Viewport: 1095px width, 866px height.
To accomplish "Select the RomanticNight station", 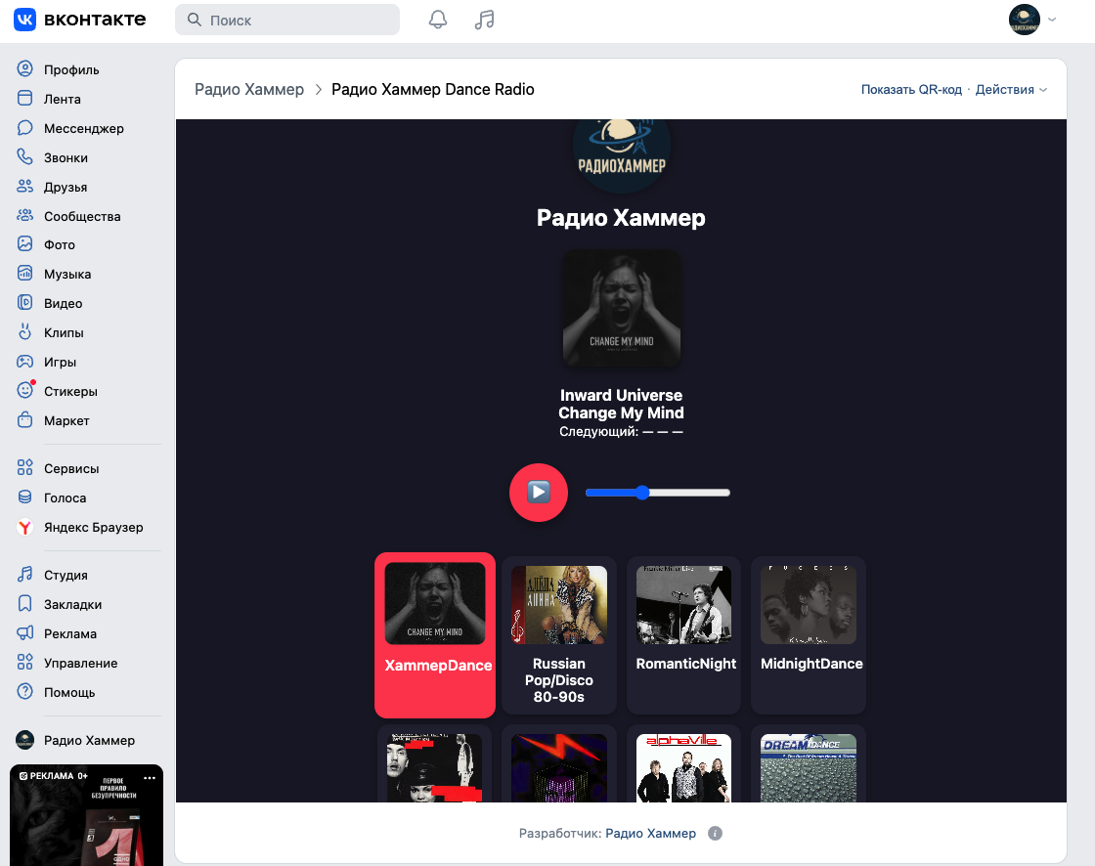I will pyautogui.click(x=684, y=634).
